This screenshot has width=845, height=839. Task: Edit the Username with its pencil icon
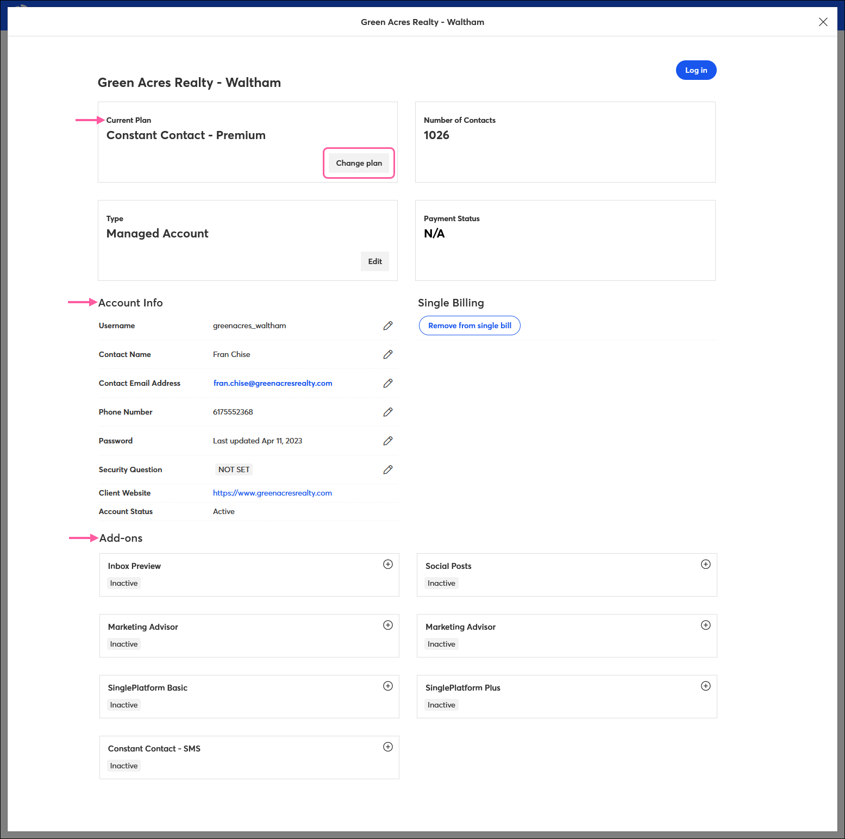pyautogui.click(x=388, y=325)
